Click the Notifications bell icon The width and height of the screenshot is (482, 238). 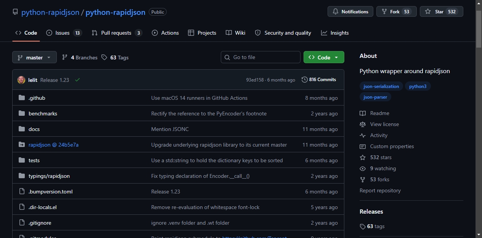click(x=335, y=12)
